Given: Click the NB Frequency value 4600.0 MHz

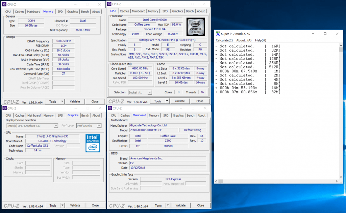Looking at the screenshot, I should (83, 30).
